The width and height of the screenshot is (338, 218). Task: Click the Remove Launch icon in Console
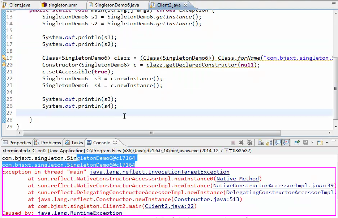241,143
